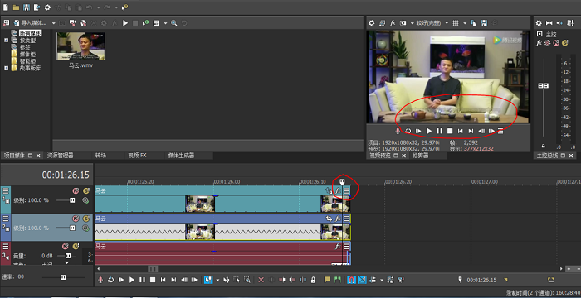This screenshot has width=581, height=298.
Task: Click the record microphone in the timeline transport
Action: 100,280
